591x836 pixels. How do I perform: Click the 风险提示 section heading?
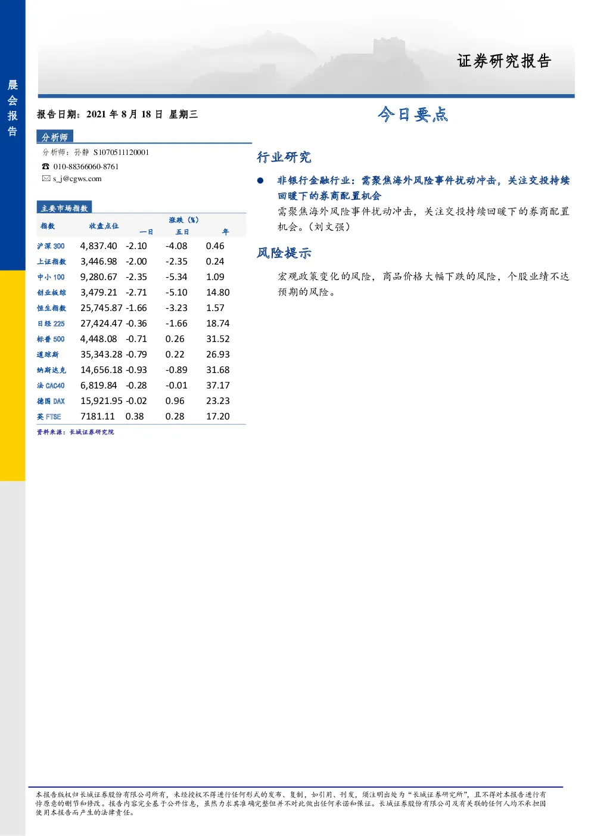[x=284, y=253]
